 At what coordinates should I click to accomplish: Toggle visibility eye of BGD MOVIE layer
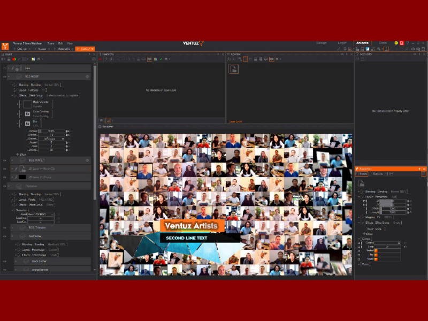click(4, 77)
